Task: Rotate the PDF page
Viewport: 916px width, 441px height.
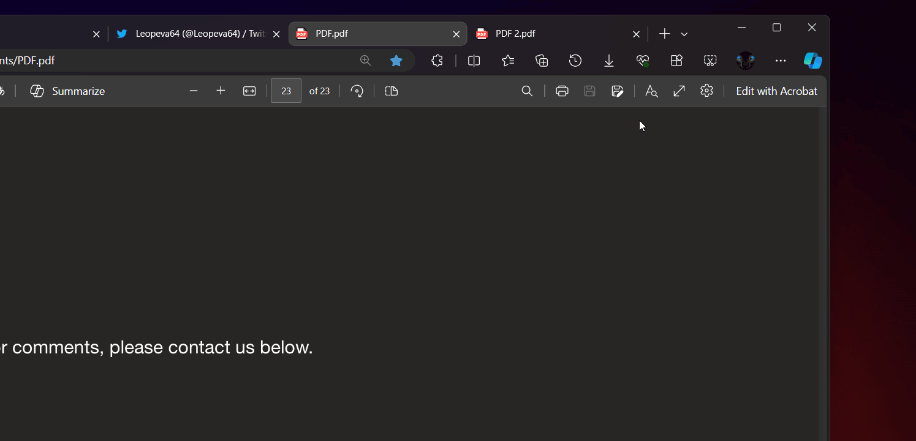Action: pos(357,91)
